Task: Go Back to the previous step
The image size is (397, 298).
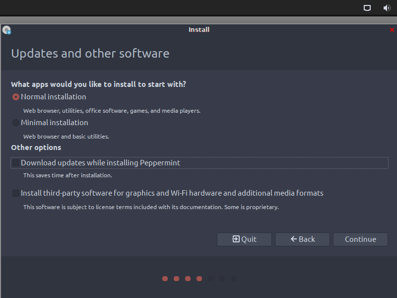Action: coord(302,239)
